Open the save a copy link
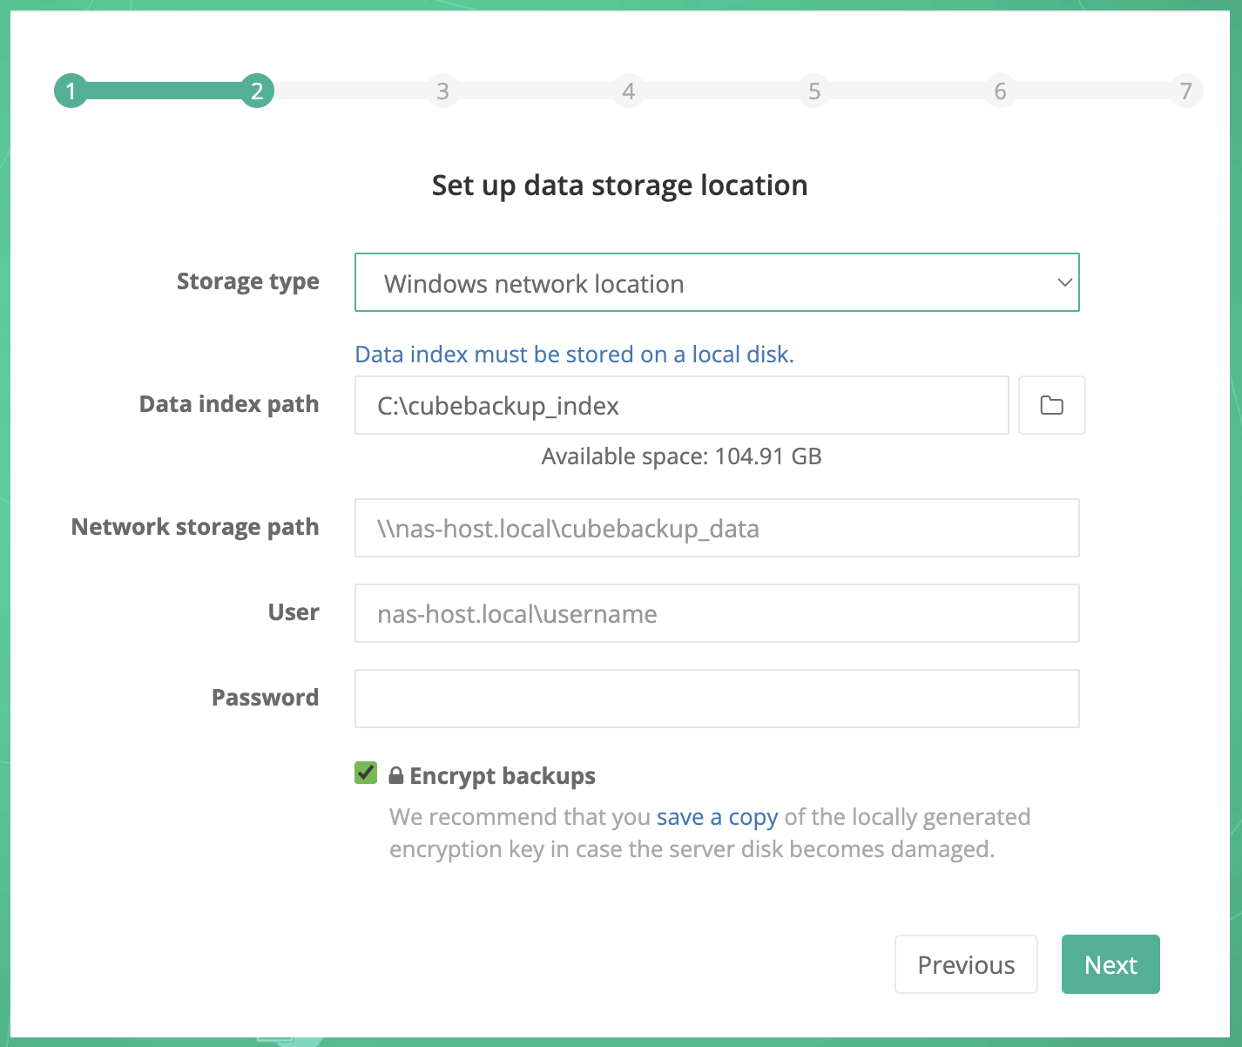 coord(716,816)
